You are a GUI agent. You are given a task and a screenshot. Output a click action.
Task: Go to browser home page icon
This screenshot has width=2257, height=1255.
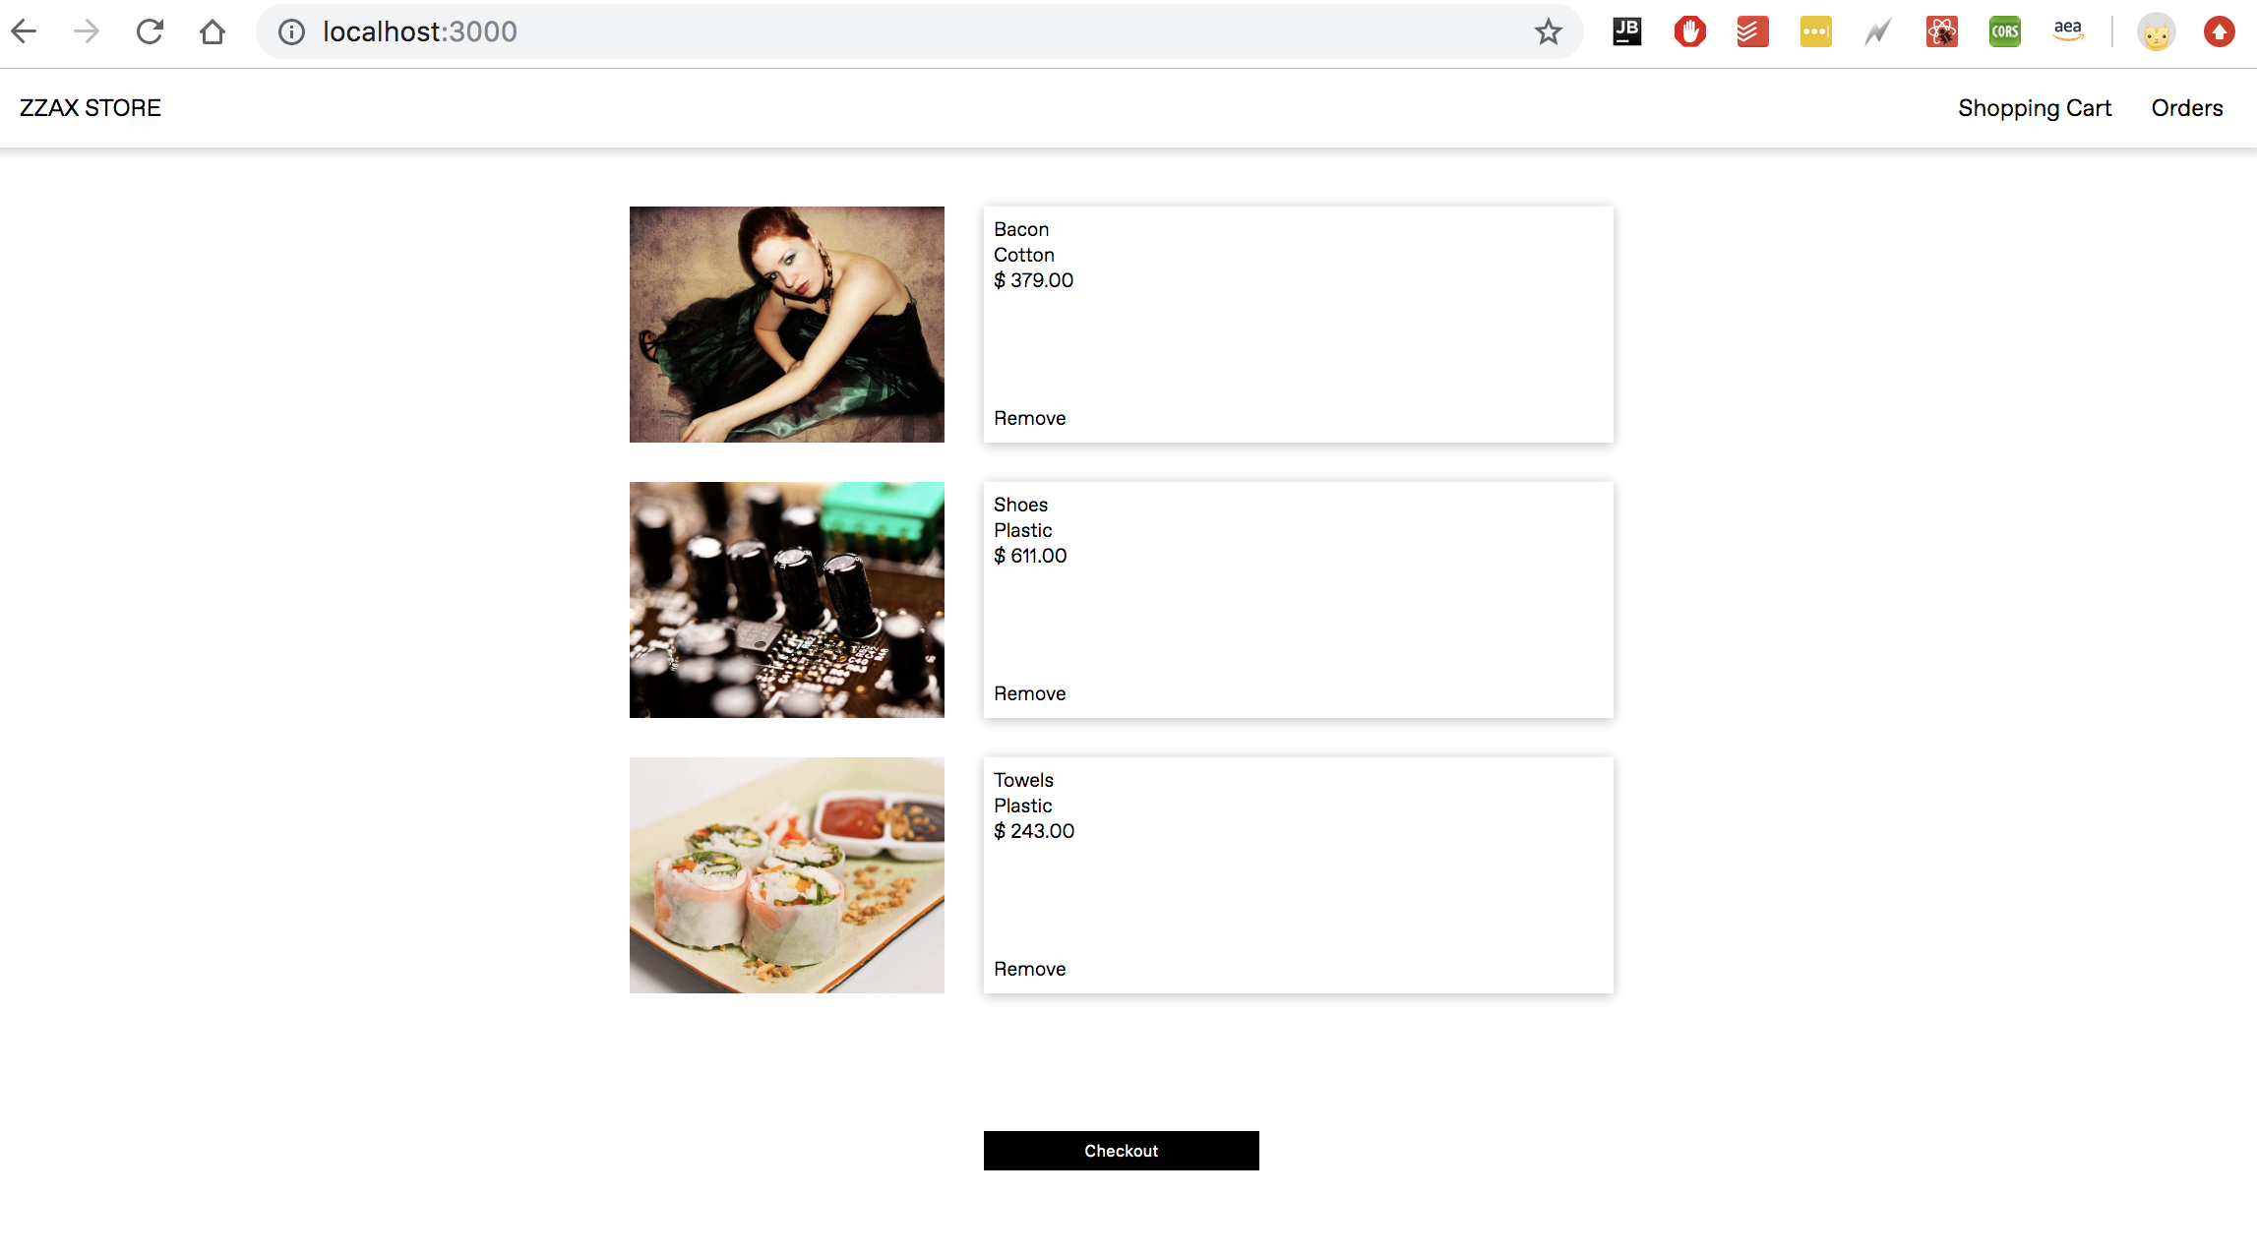213,31
